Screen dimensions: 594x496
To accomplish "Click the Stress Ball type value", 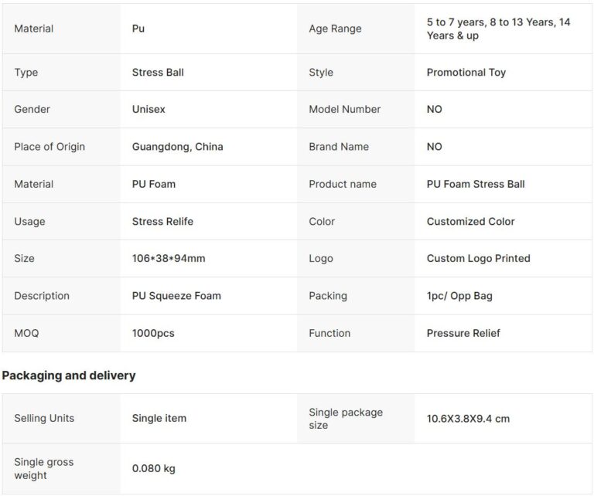I will (x=158, y=73).
